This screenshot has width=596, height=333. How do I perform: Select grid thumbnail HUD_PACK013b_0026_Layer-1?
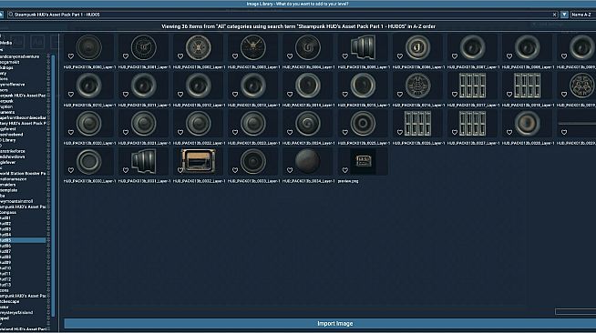click(x=417, y=123)
